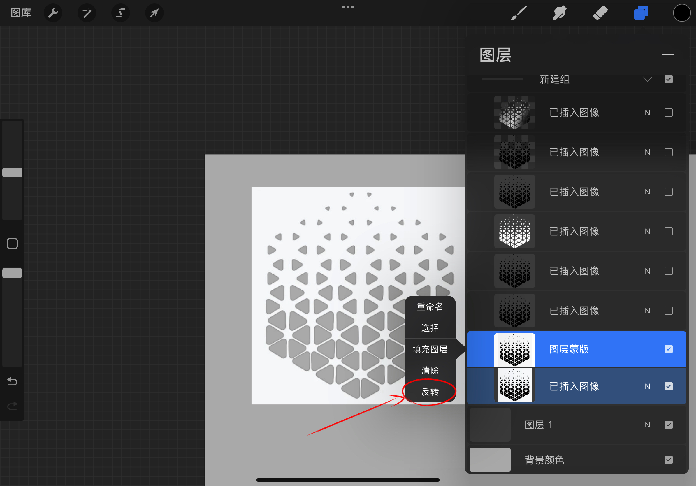The width and height of the screenshot is (696, 486).
Task: Enable visibility of the topmost 已插入图像 layer
Action: (668, 112)
